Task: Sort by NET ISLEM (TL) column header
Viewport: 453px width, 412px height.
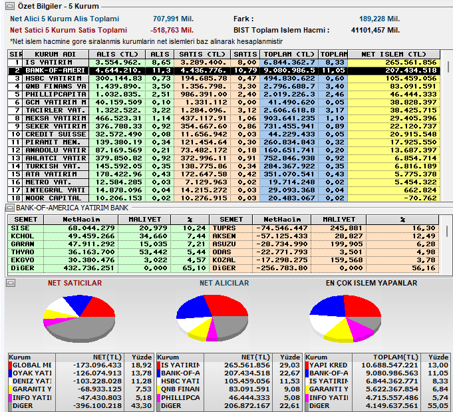Action: click(394, 54)
